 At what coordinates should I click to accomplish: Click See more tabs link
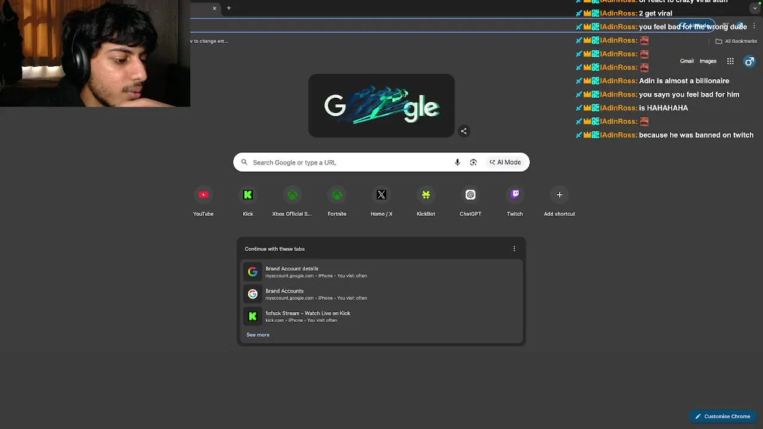[x=258, y=334]
